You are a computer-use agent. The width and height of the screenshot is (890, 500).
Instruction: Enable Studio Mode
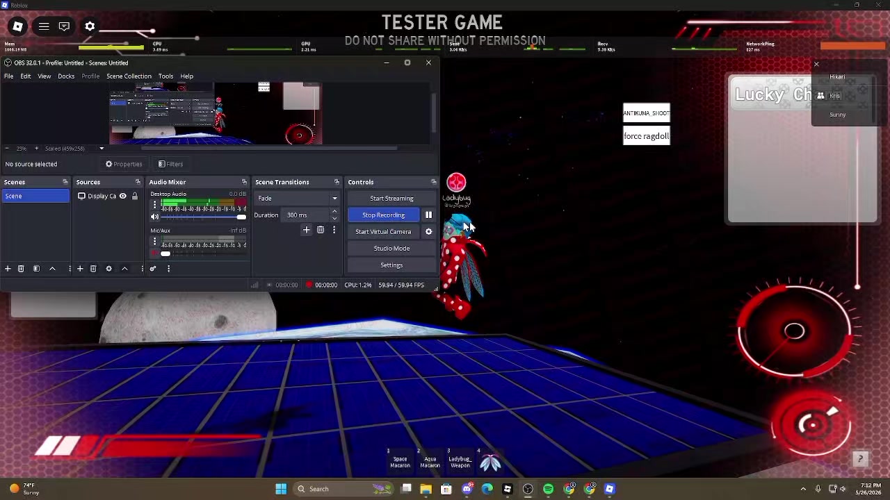tap(391, 249)
